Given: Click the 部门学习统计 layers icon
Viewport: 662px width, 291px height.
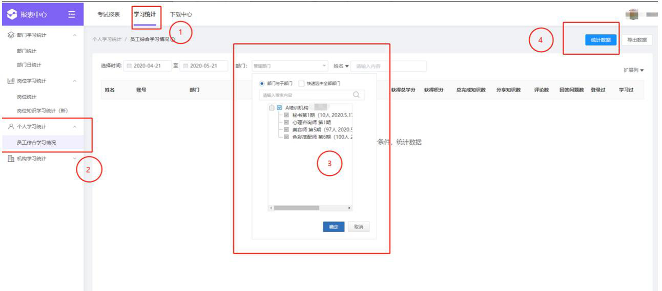Looking at the screenshot, I should tap(11, 35).
